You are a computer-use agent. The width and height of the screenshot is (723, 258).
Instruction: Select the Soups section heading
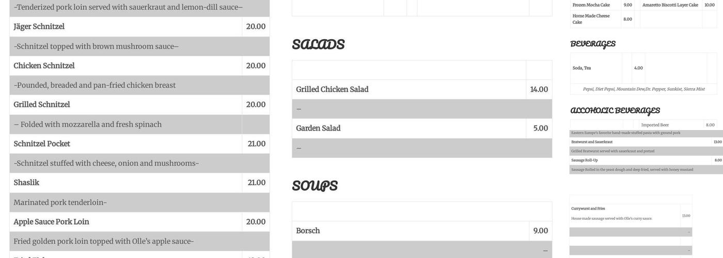315,186
